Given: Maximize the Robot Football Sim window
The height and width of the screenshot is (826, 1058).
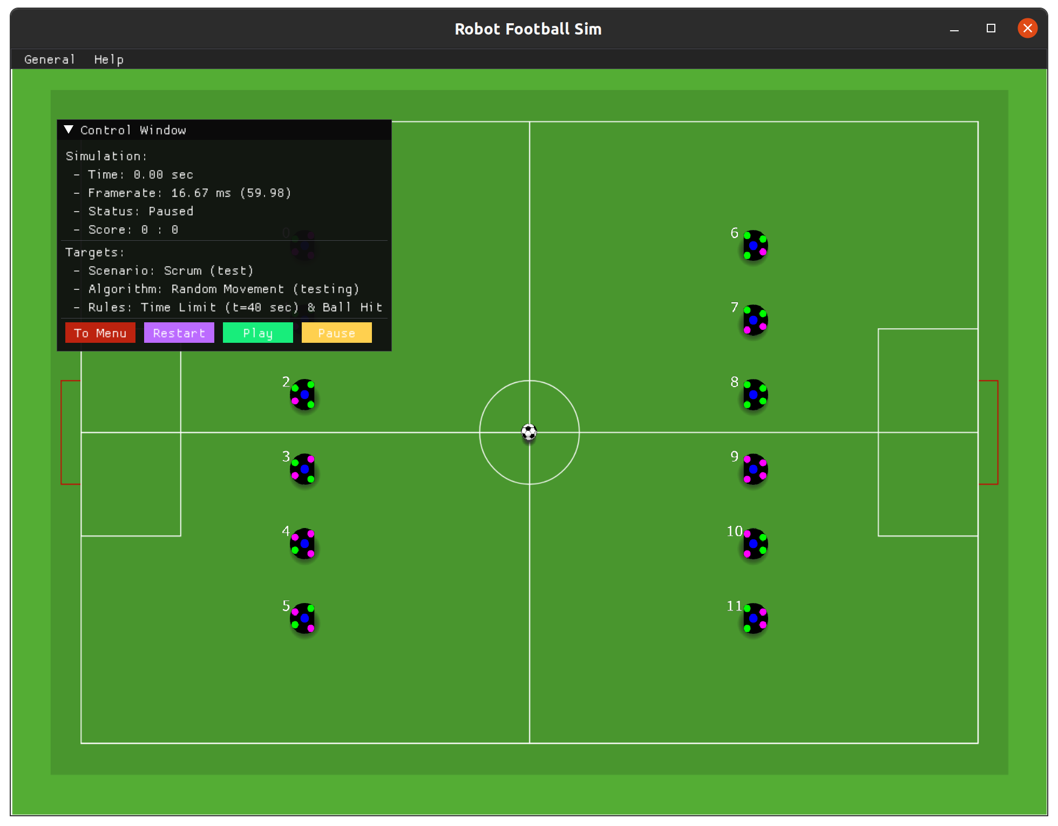Looking at the screenshot, I should click(x=991, y=28).
